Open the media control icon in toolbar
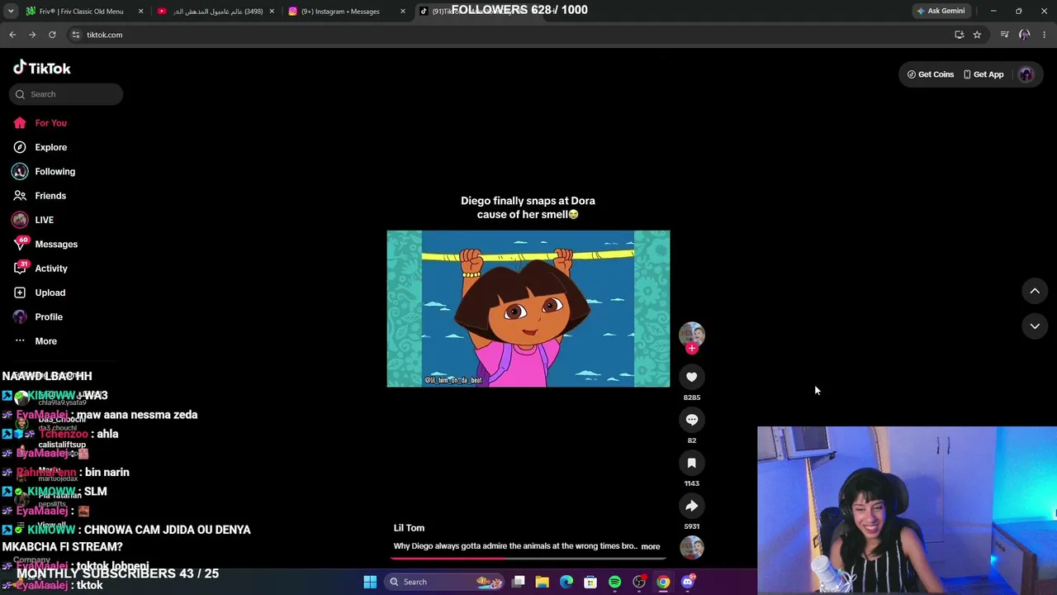The width and height of the screenshot is (1057, 595). coord(1004,35)
